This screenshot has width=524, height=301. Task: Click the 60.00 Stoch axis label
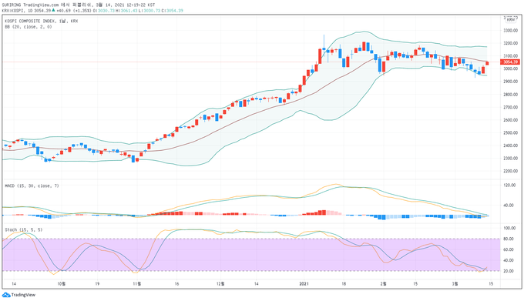pos(509,249)
